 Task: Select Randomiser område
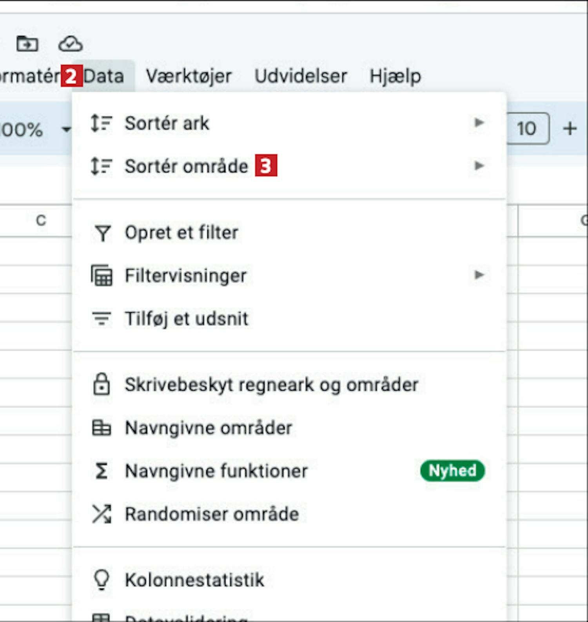pos(289,514)
